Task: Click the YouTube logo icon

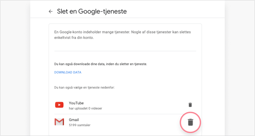Action: pos(59,105)
